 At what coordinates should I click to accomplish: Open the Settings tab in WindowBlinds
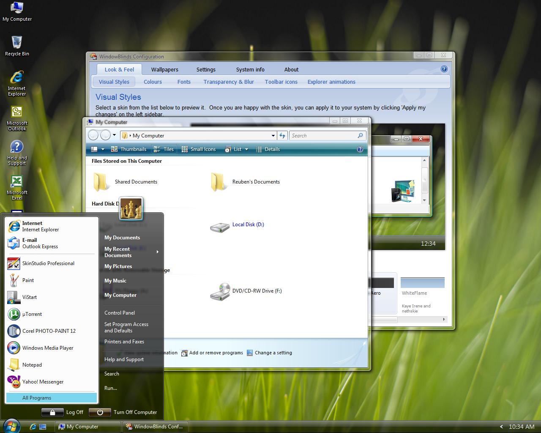206,70
